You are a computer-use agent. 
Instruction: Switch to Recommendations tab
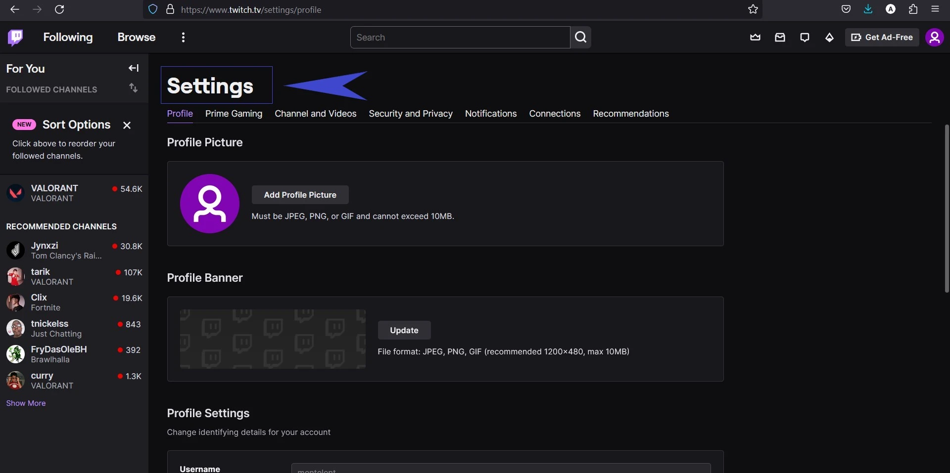[630, 114]
